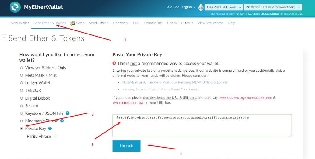Open help icon beside Private Key
Viewport: 315px width, 159px height.
(x=50, y=129)
